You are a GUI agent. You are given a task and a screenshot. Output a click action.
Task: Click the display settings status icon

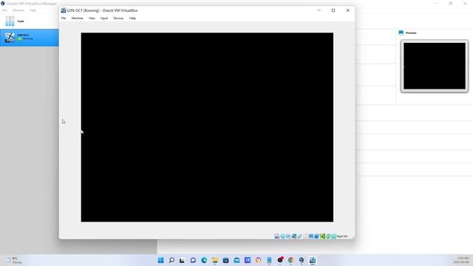tap(311, 236)
